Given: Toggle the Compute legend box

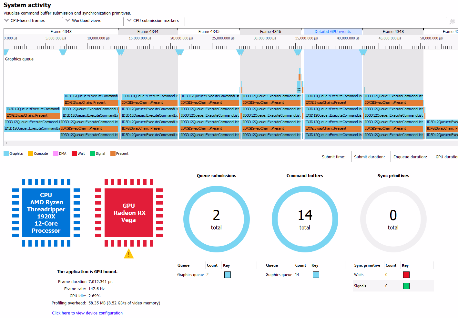Looking at the screenshot, I should [x=31, y=154].
